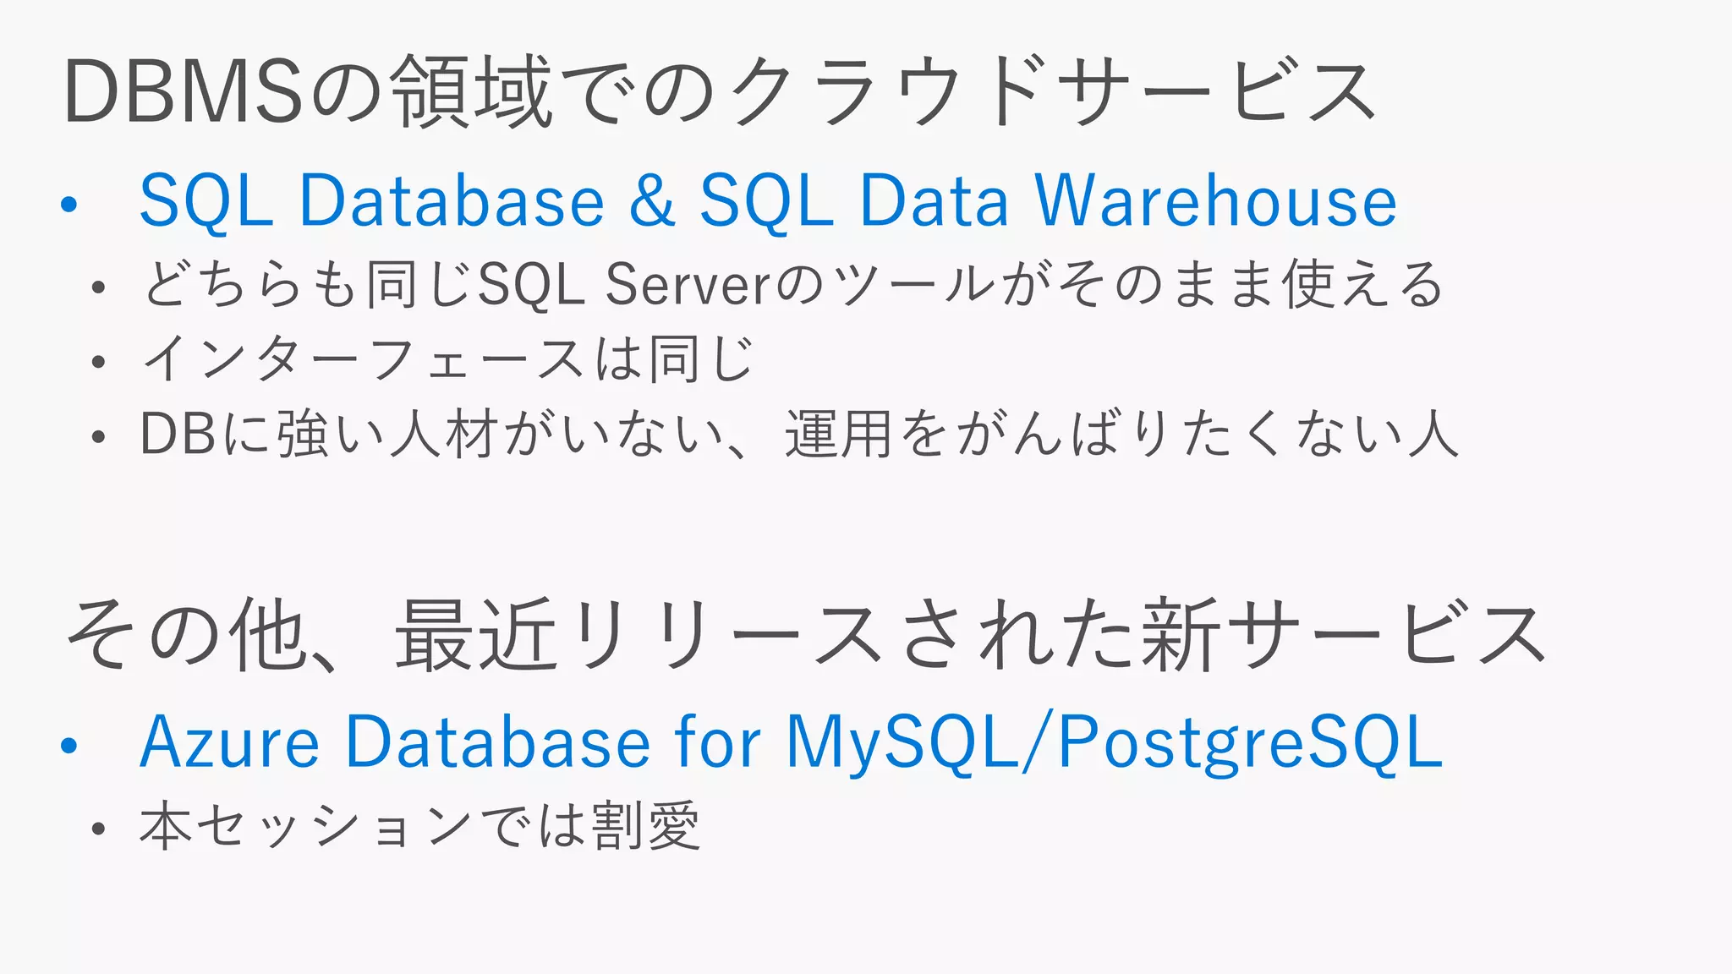
Task: Click the bullet before 'どちらも同じSQL Server'
Action: [98, 287]
